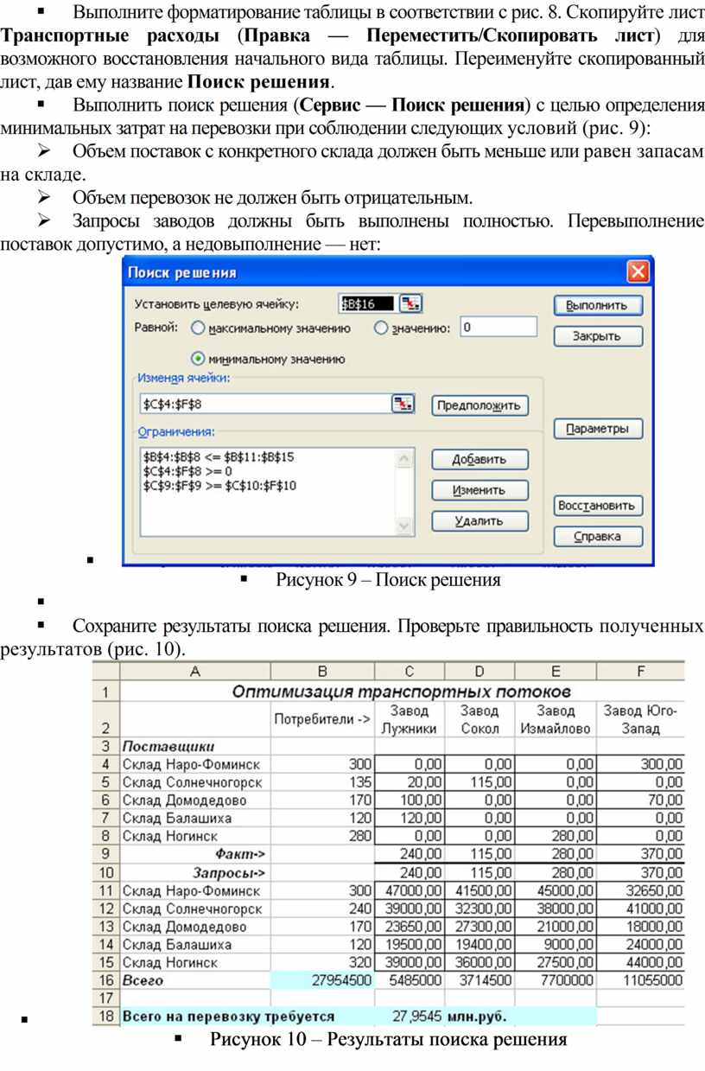705x1071 pixels.
Task: Click total cell 7700000
Action: coord(555,981)
